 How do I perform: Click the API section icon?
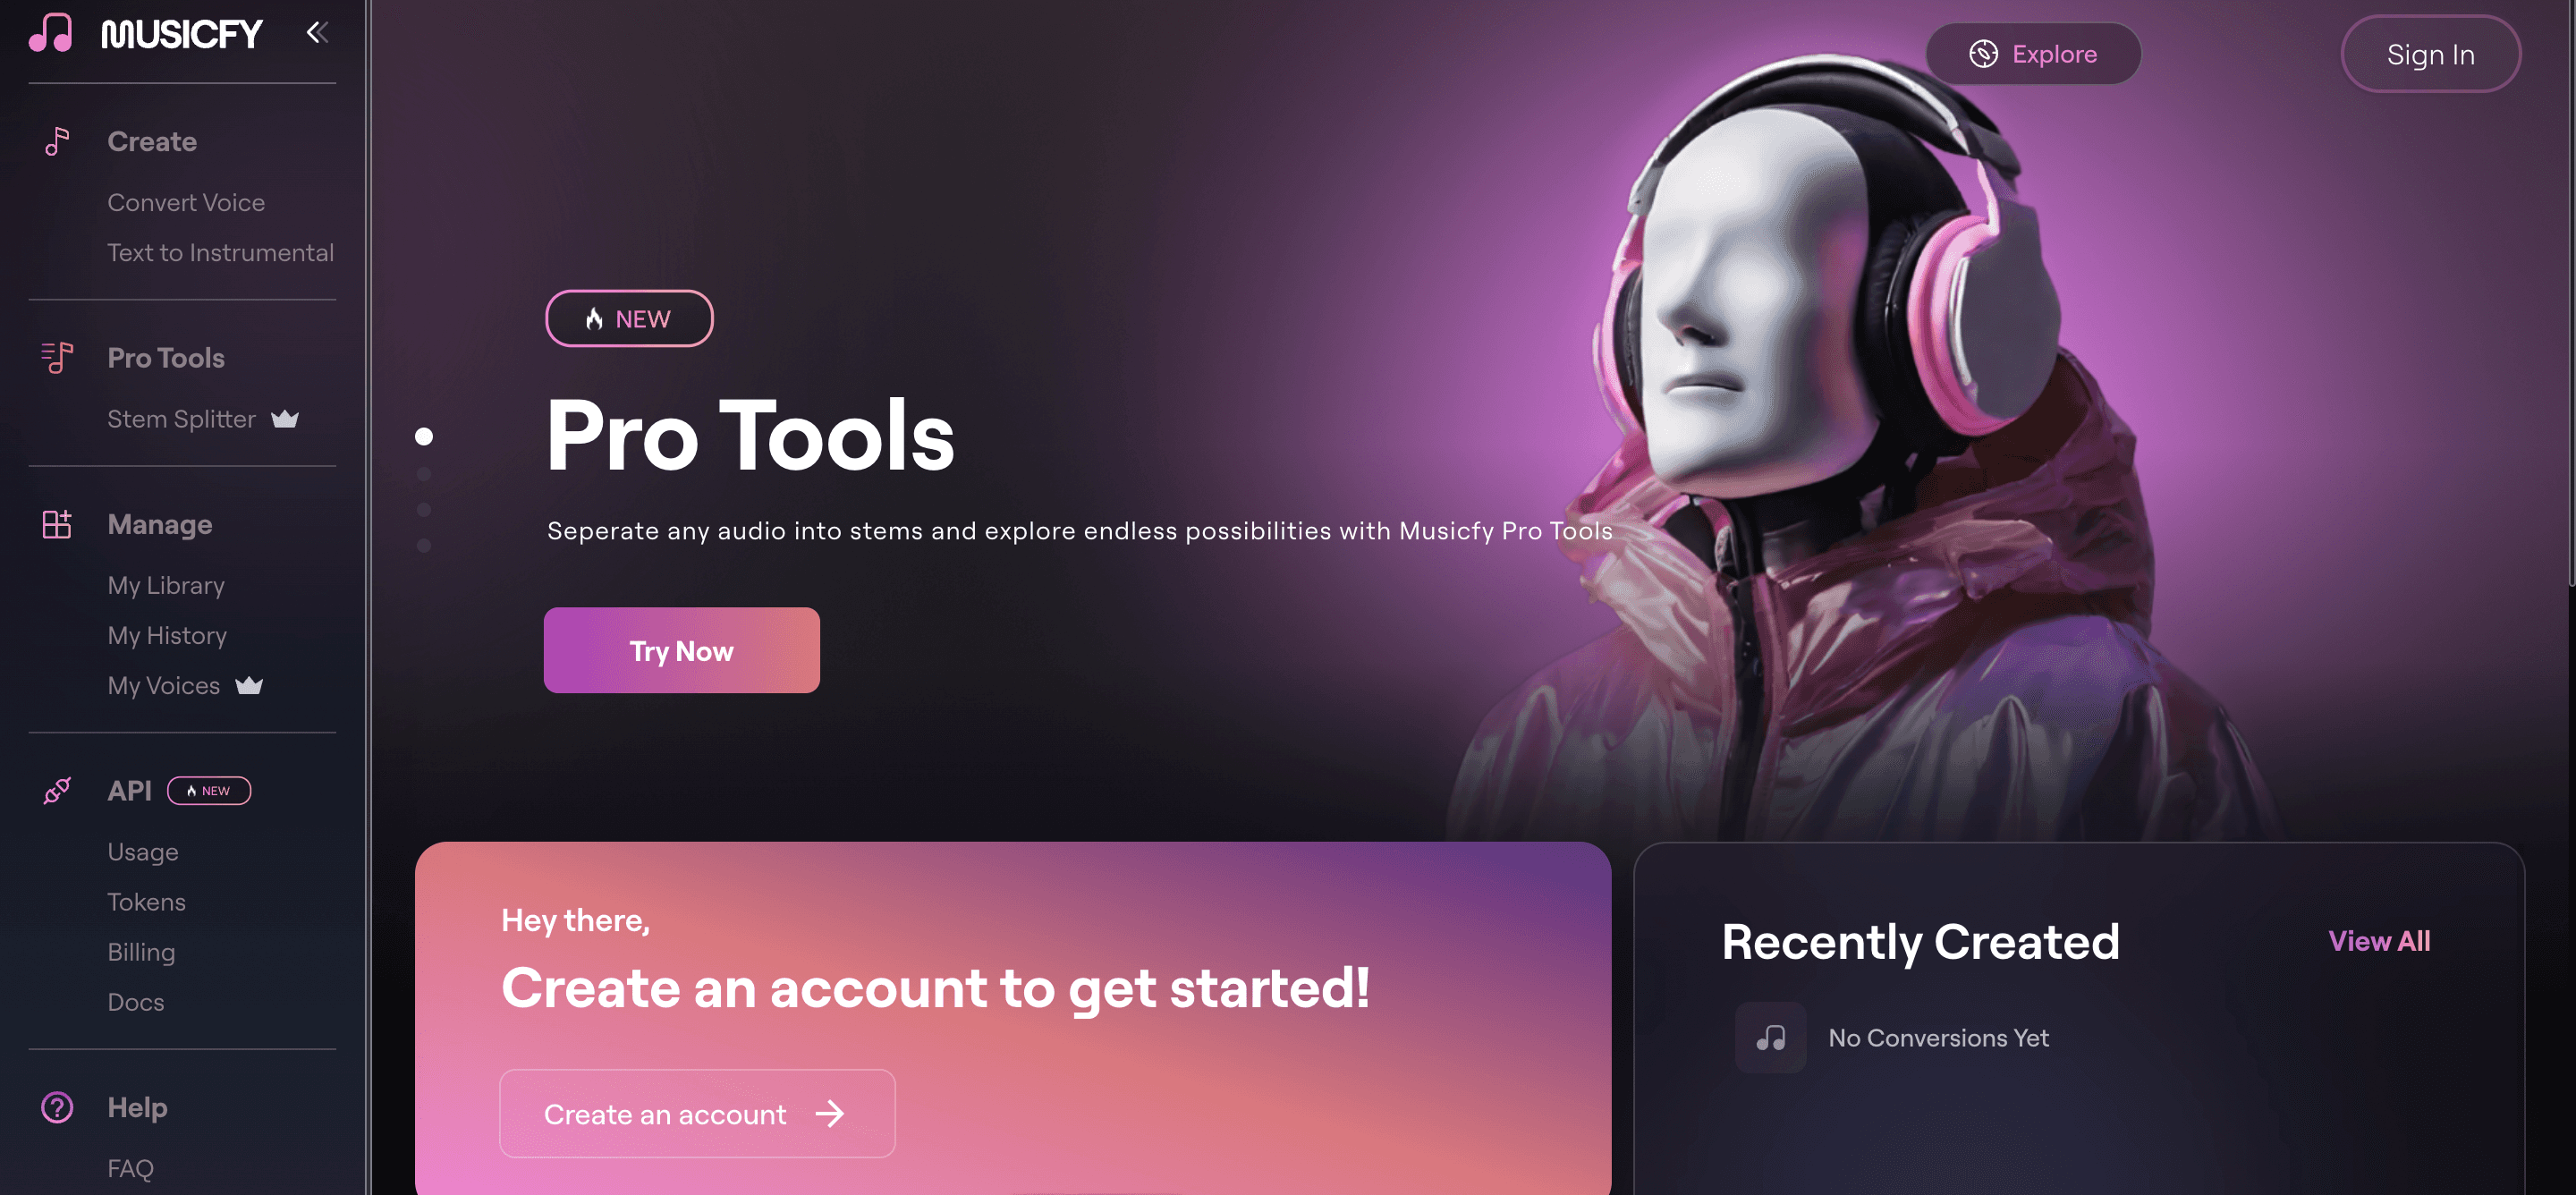point(57,789)
